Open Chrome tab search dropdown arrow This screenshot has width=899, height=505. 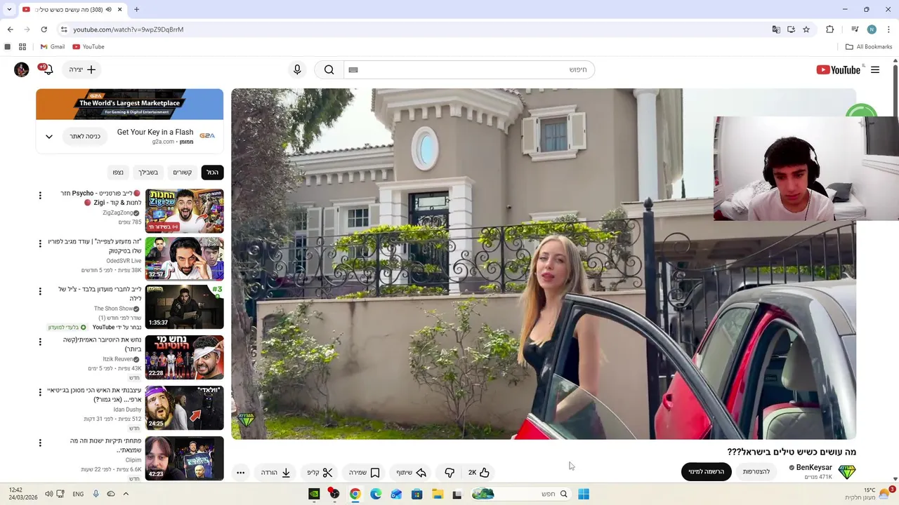coord(8,9)
